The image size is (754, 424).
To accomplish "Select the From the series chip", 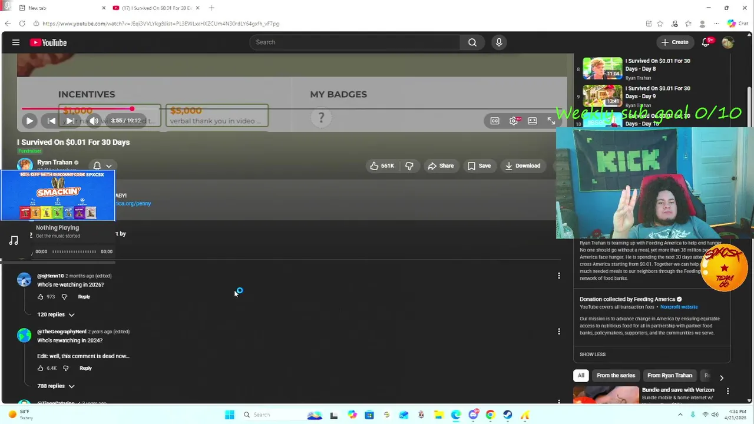I will (x=616, y=376).
